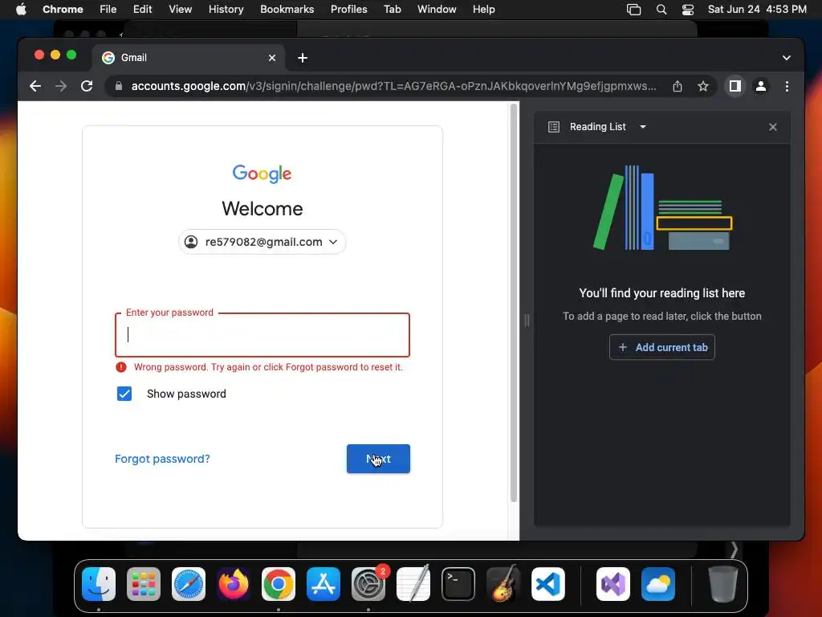Screen dimensions: 822x617
Task: Click in the Enter your password field
Action: click(x=262, y=335)
